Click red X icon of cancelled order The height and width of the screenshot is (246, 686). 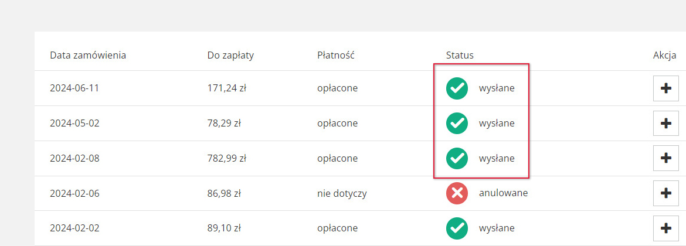[x=457, y=193]
